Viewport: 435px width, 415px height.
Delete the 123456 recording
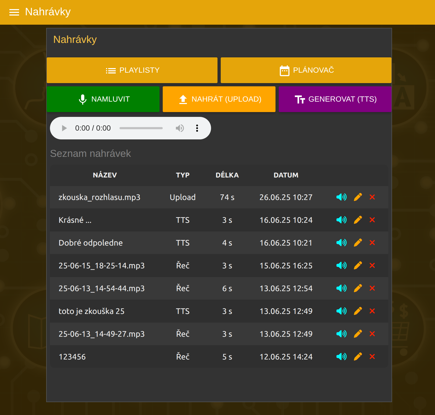(x=372, y=357)
